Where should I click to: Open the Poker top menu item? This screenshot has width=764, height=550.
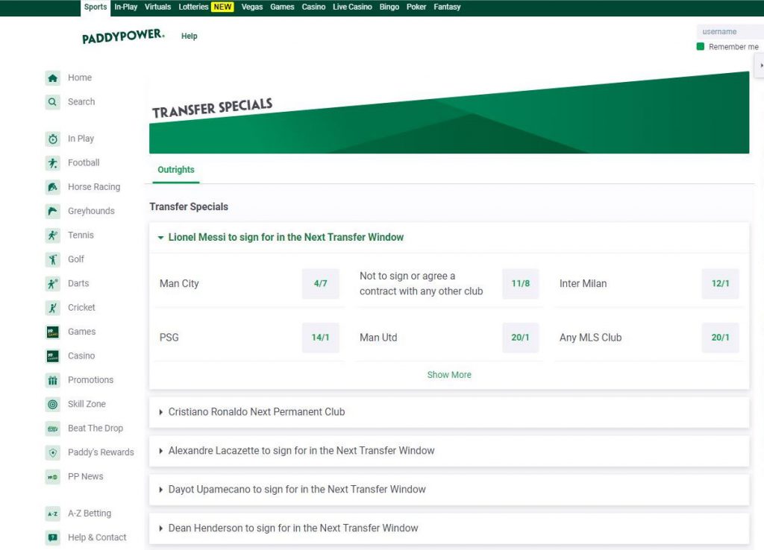(416, 7)
